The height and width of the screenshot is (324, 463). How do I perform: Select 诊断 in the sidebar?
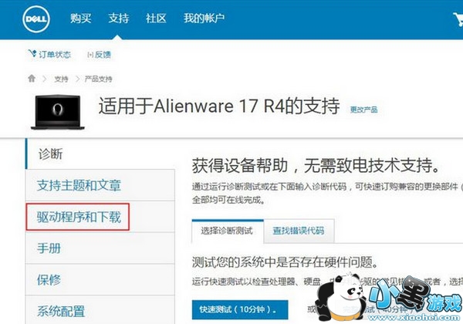pyautogui.click(x=100, y=154)
